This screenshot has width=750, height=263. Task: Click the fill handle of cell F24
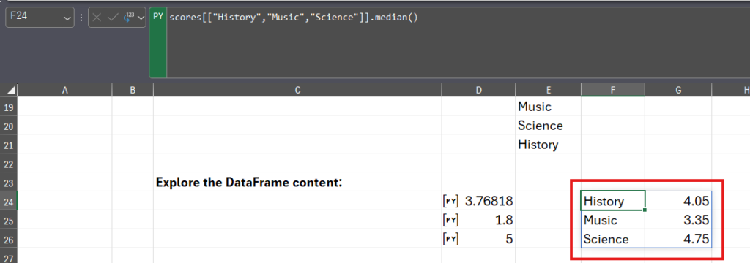pos(645,210)
